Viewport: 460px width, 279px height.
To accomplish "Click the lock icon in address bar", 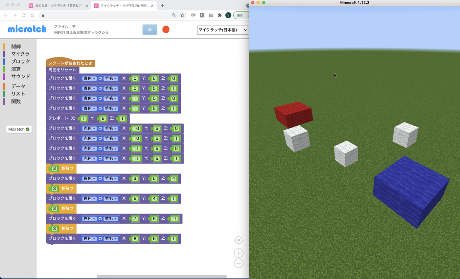I will coord(43,15).
